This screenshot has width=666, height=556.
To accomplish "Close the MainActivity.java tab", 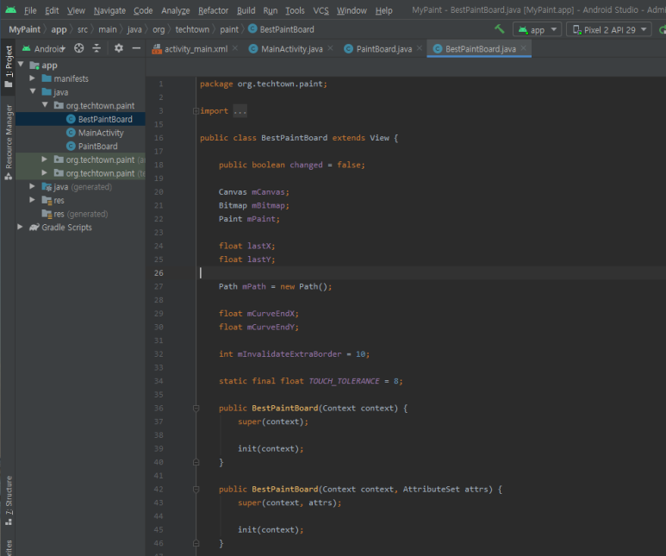I will coord(331,48).
